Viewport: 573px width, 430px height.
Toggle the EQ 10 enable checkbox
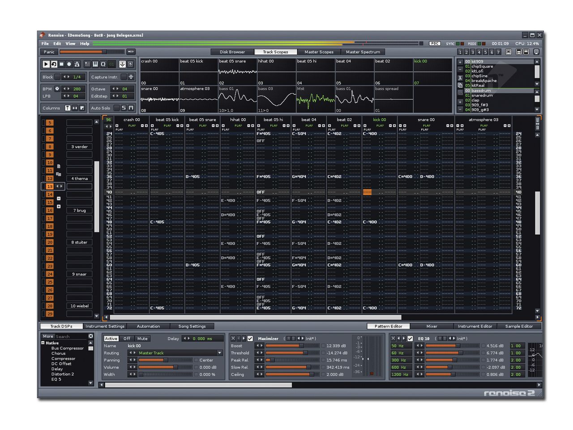point(410,338)
